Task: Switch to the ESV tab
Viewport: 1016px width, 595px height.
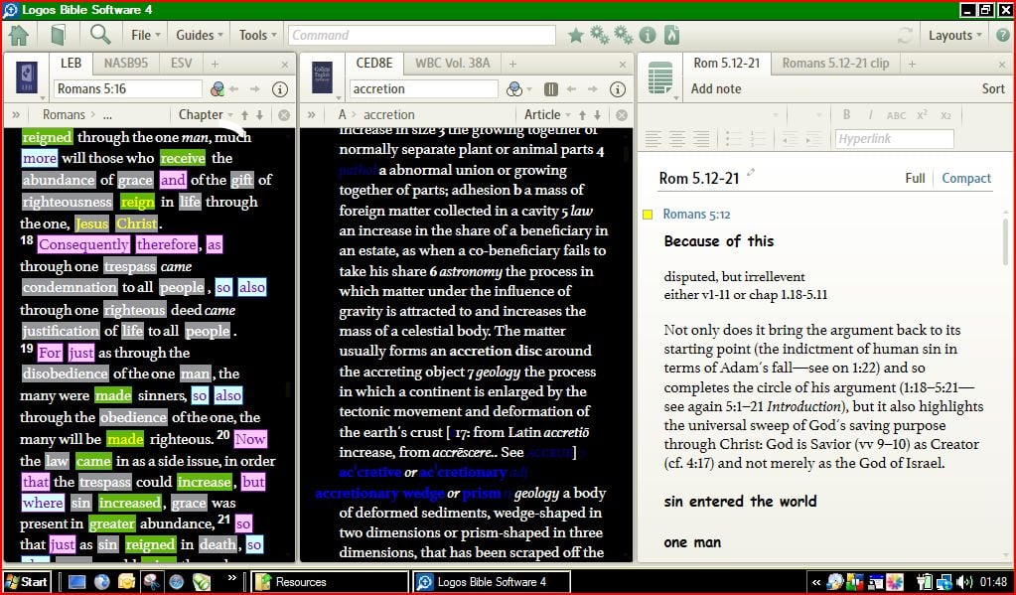Action: pos(182,63)
